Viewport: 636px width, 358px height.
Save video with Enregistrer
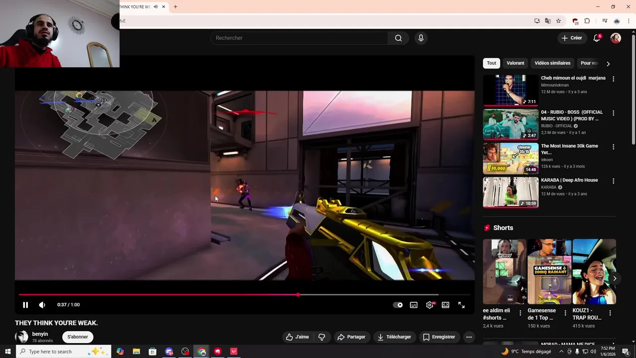pos(439,337)
